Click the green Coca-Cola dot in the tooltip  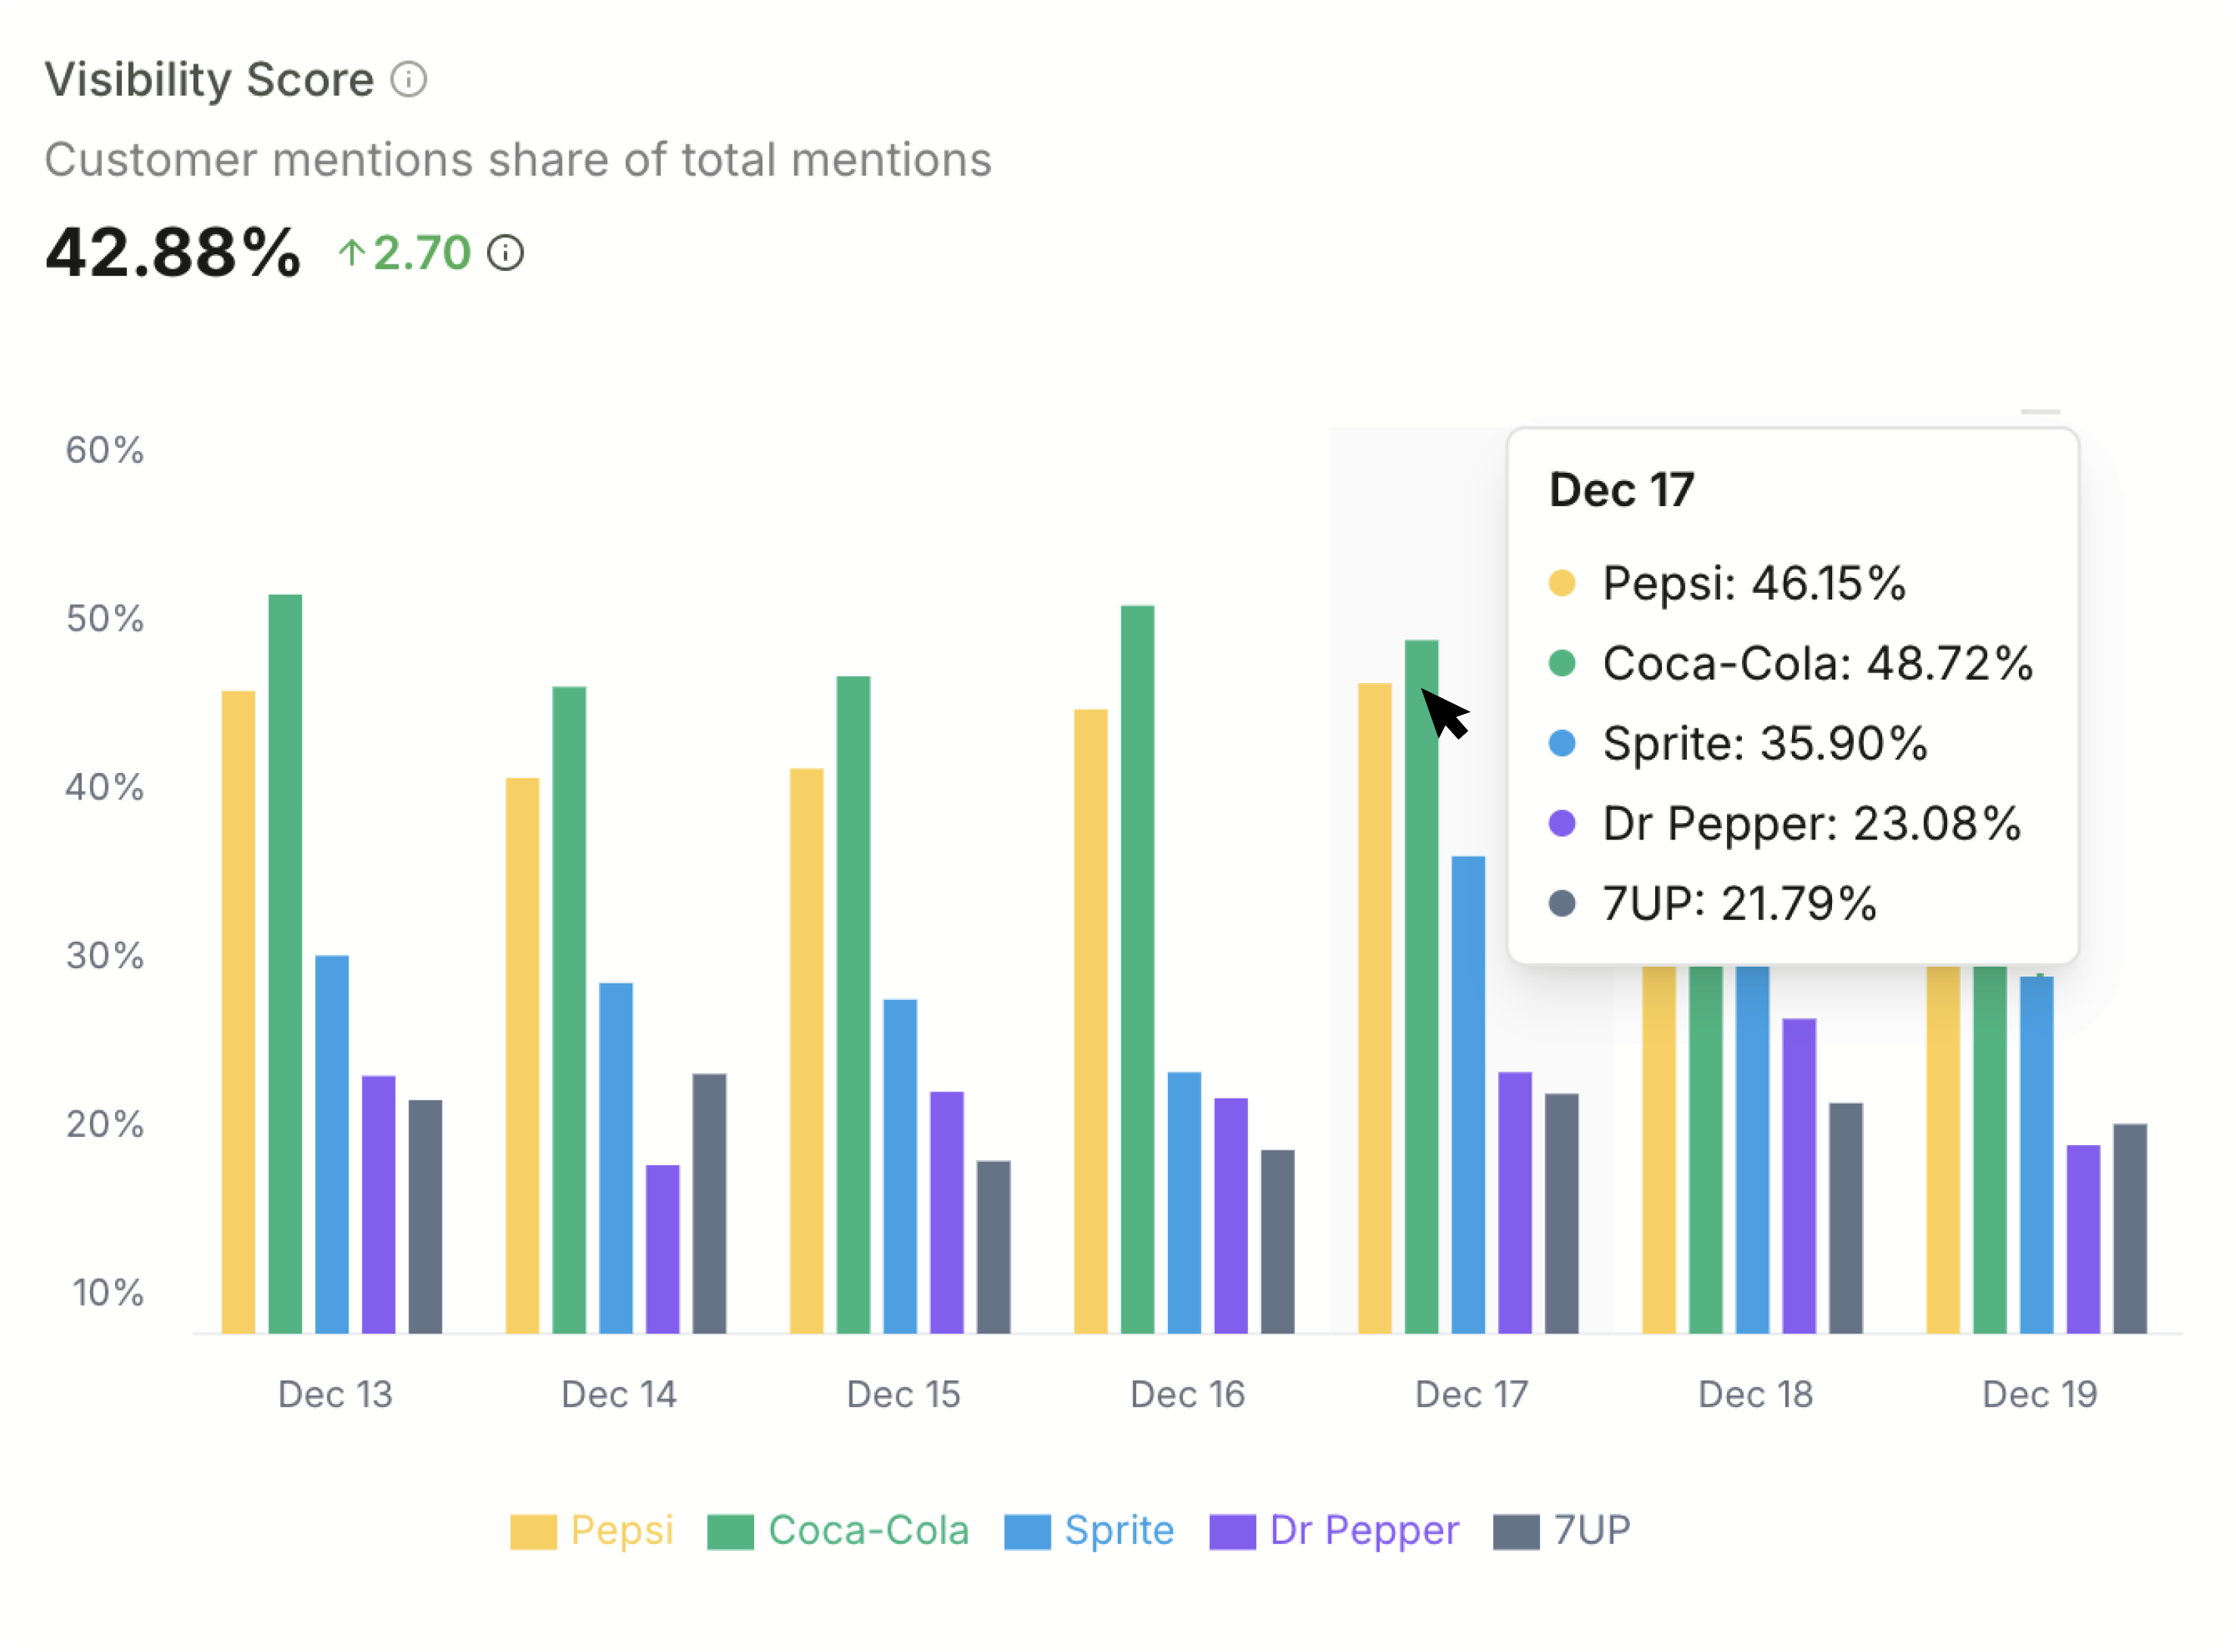click(x=1563, y=663)
